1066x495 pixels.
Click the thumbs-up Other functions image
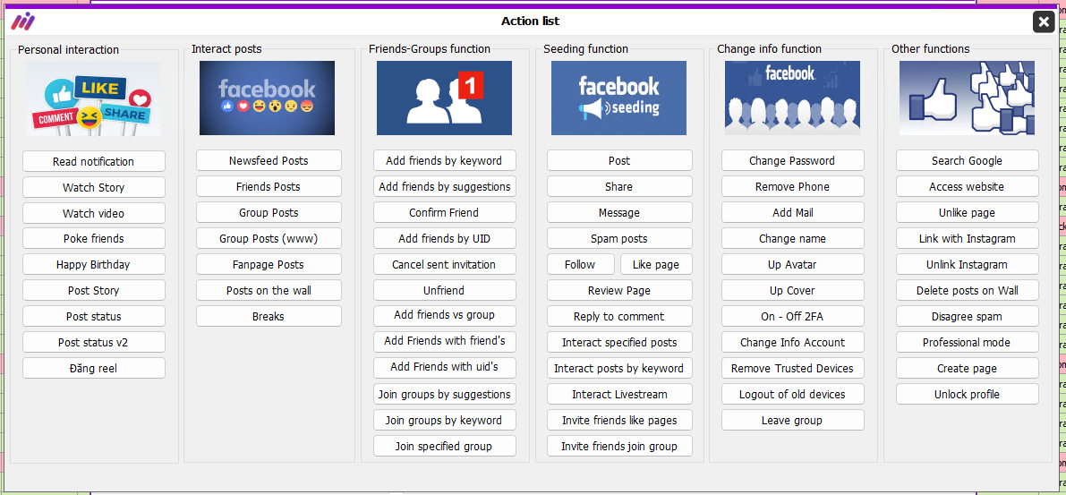(x=967, y=98)
